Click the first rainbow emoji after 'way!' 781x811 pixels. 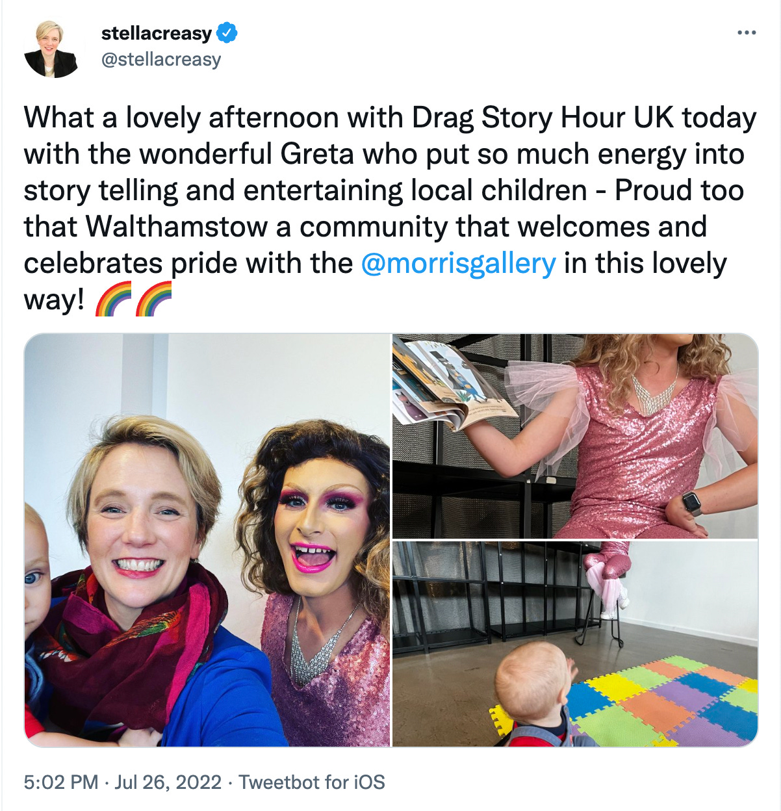pos(113,300)
